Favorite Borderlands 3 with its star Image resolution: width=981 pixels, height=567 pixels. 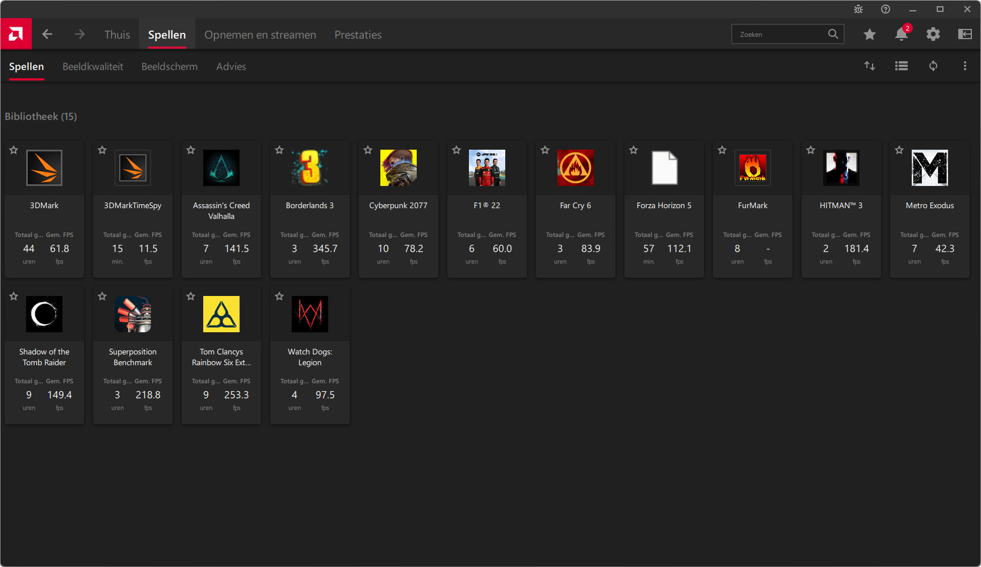pos(279,150)
